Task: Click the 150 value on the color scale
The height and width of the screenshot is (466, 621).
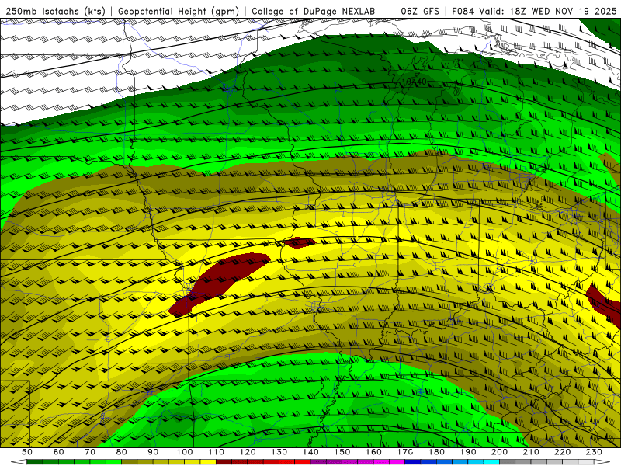Action: click(342, 452)
